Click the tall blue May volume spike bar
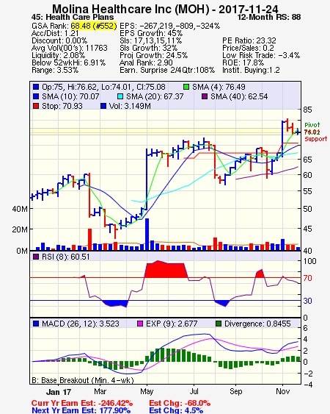 [x=147, y=234]
